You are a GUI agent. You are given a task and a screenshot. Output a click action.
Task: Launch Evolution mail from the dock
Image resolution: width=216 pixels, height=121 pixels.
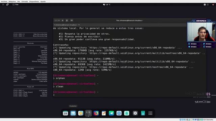[73, 113]
